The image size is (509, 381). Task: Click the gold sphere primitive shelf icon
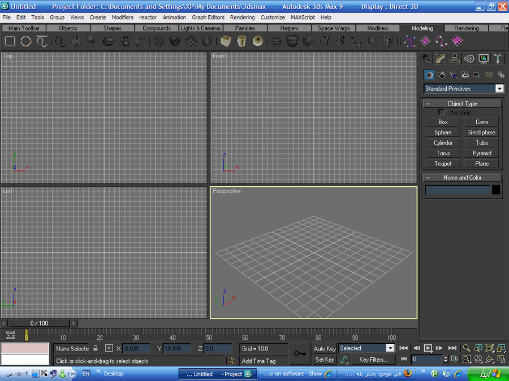click(x=258, y=41)
